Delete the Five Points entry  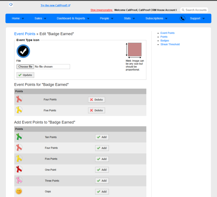point(97,110)
